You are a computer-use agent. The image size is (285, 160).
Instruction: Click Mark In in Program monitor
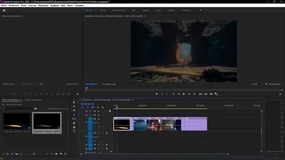162,94
